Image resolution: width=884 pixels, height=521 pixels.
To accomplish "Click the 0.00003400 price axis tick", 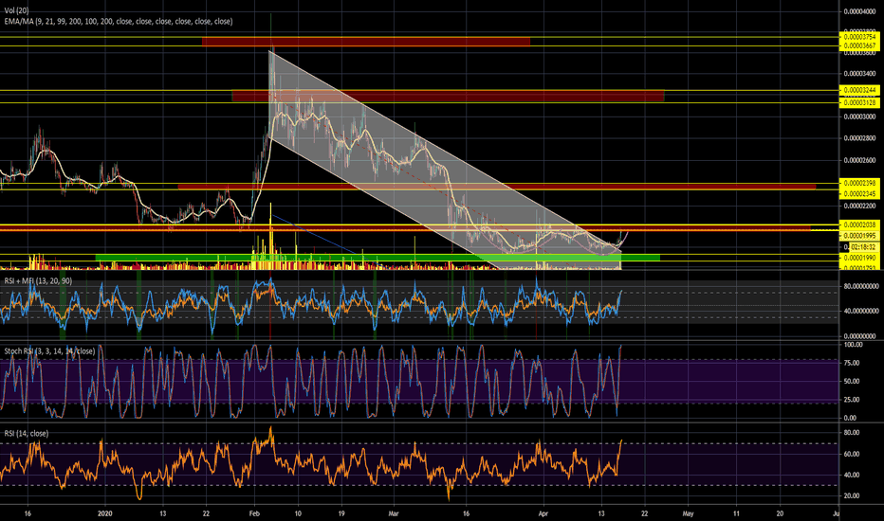I will pos(859,73).
